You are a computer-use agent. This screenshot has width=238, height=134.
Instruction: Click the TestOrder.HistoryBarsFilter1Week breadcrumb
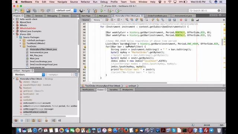click(x=103, y=86)
